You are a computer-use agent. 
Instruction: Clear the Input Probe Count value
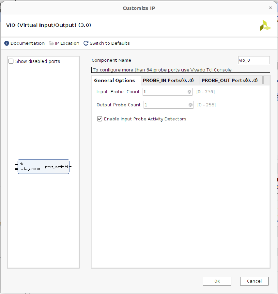[x=189, y=92]
